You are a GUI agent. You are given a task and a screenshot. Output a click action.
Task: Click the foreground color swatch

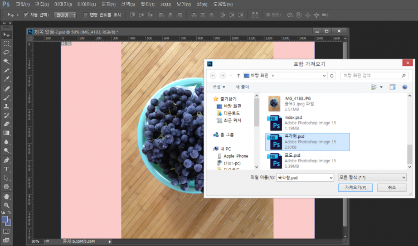(x=5, y=219)
